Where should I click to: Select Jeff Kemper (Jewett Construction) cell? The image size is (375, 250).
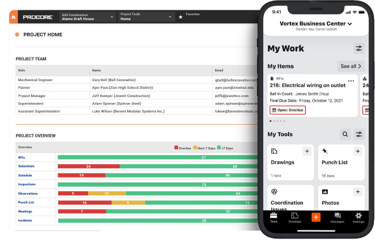pos(151,95)
